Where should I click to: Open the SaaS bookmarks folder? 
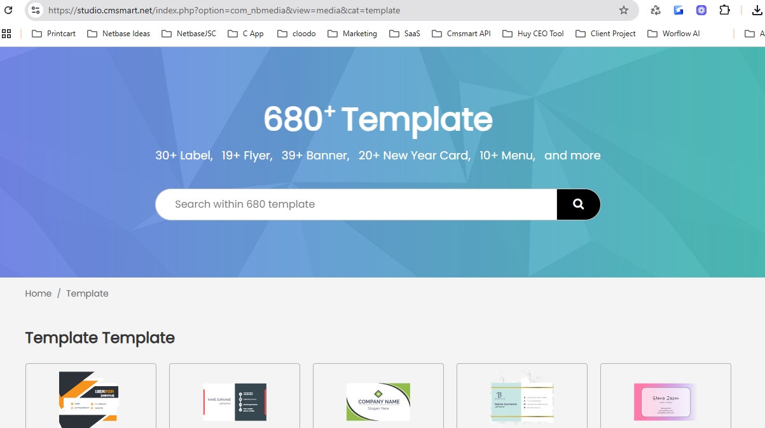point(411,33)
